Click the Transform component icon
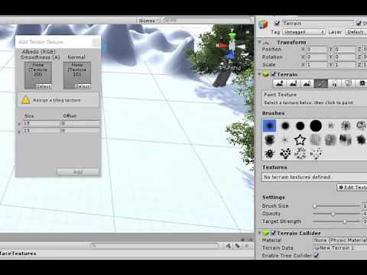The width and height of the screenshot is (367, 275). pos(266,42)
